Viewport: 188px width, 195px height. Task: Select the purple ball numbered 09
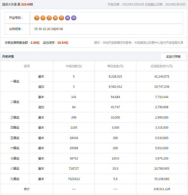tap(74, 18)
